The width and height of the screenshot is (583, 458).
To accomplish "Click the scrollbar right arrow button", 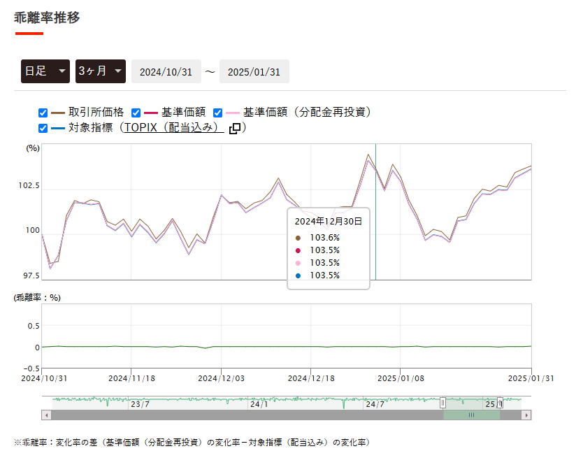I will coord(527,415).
